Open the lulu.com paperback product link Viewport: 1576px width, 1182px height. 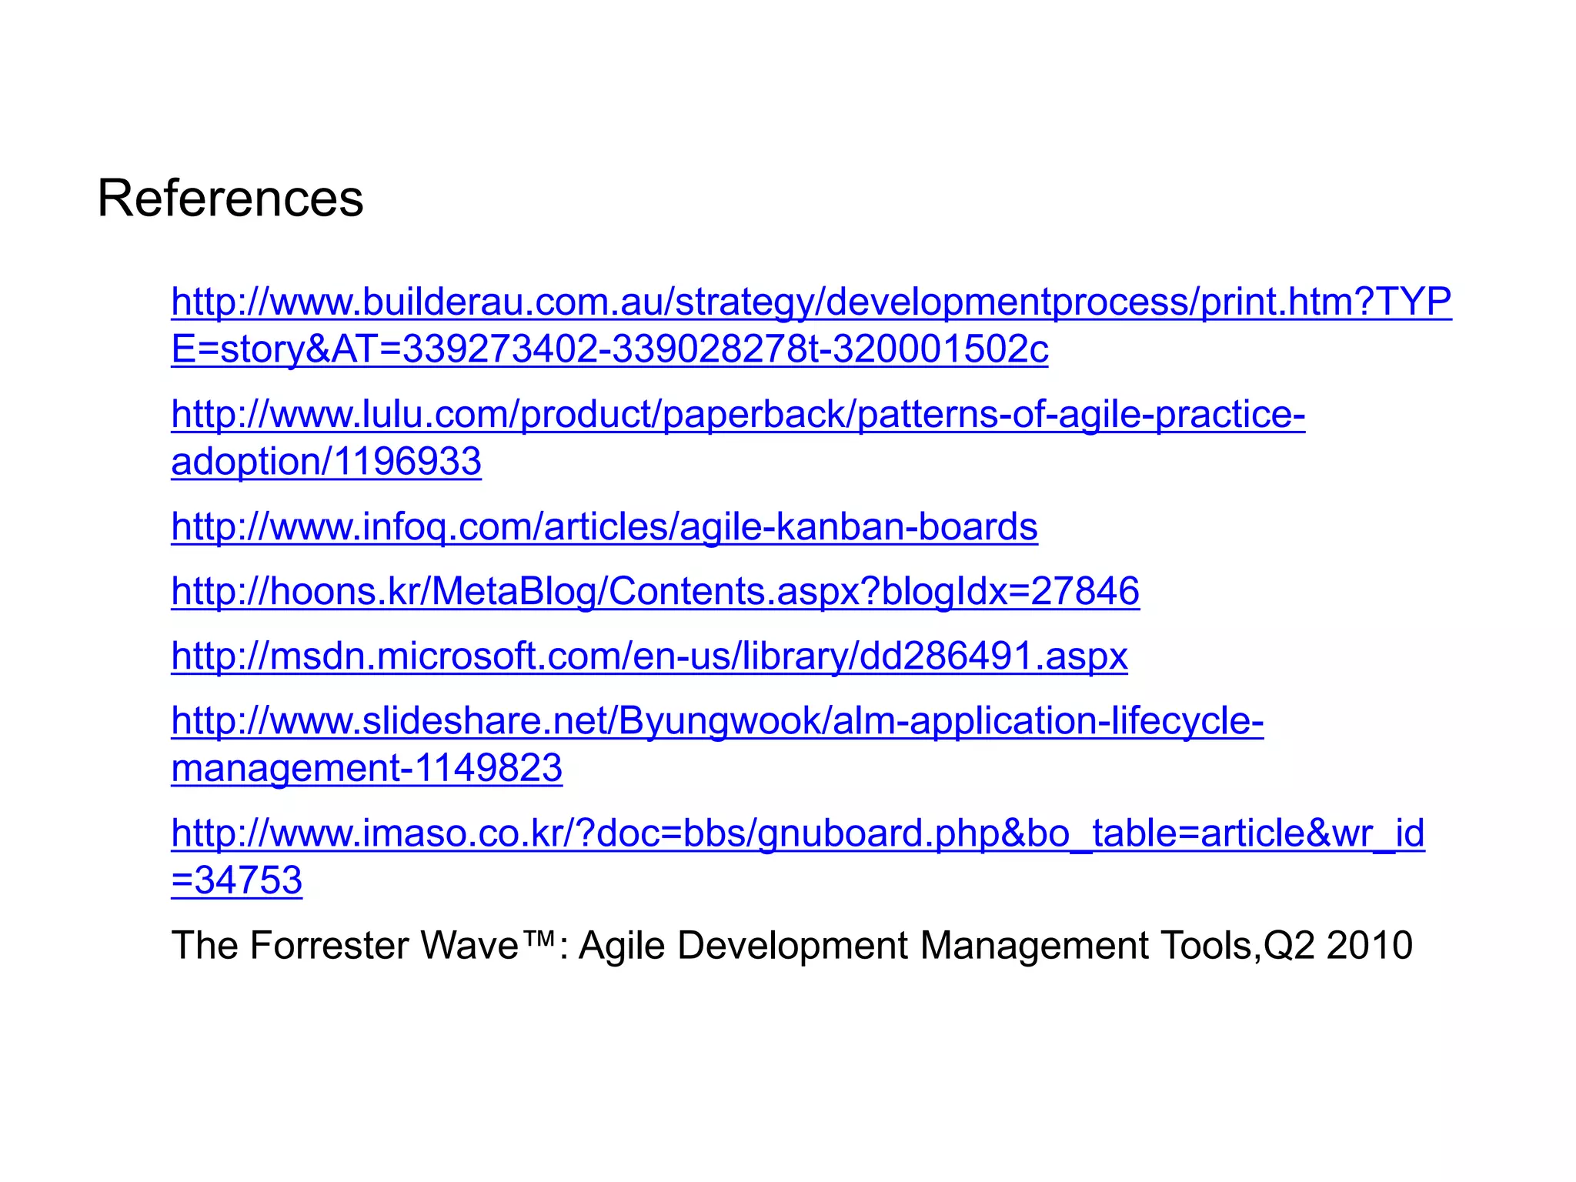[737, 414]
